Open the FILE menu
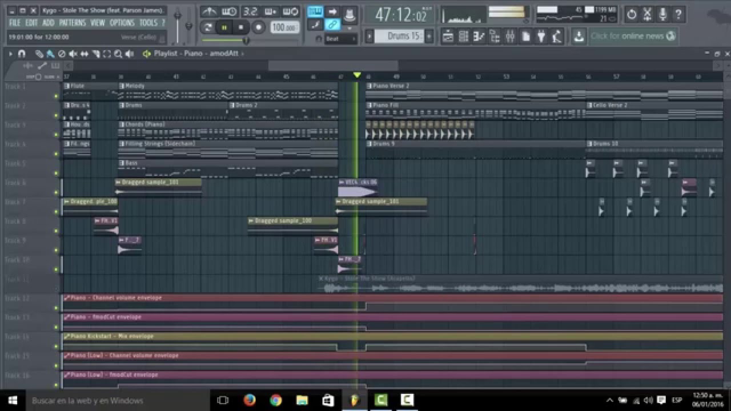The width and height of the screenshot is (731, 411). click(15, 23)
